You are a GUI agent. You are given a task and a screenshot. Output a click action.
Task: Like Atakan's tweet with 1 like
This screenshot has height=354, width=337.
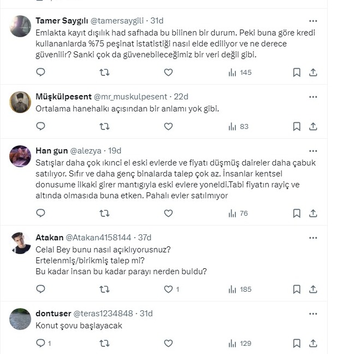(x=168, y=289)
